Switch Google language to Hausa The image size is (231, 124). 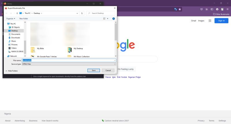pyautogui.click(x=108, y=77)
